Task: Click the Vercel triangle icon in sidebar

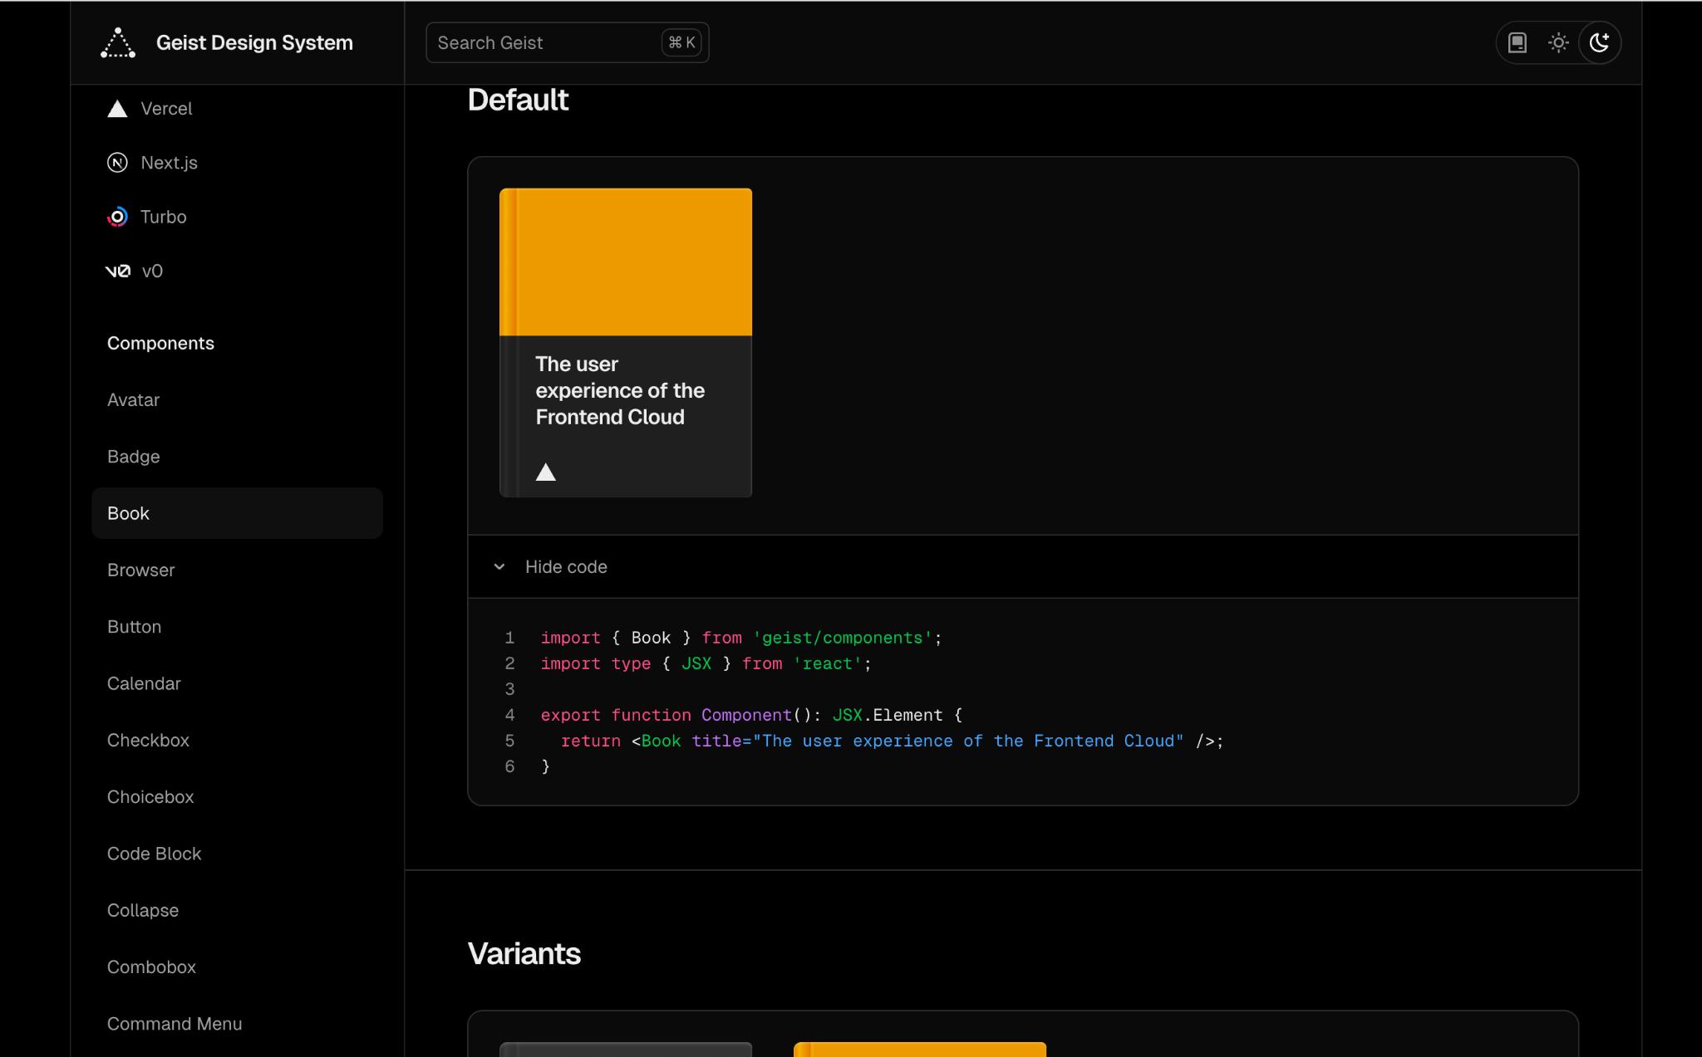Action: [x=117, y=109]
